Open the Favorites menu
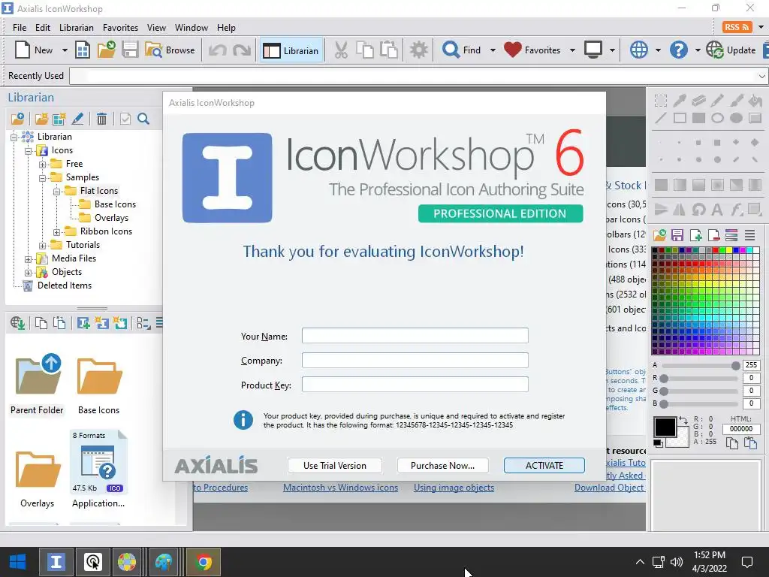The height and width of the screenshot is (577, 769). click(x=121, y=28)
